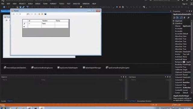Click the position box in Form1 navigator

[x=22, y=14]
